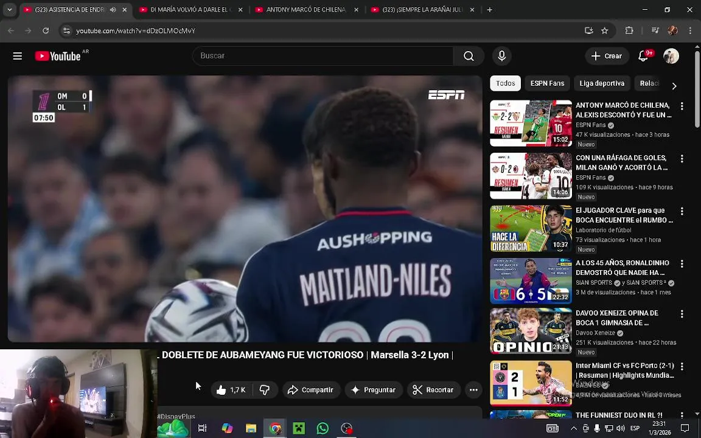Mute the ASISTENCIA DE ENDRI tab audio

point(113,10)
